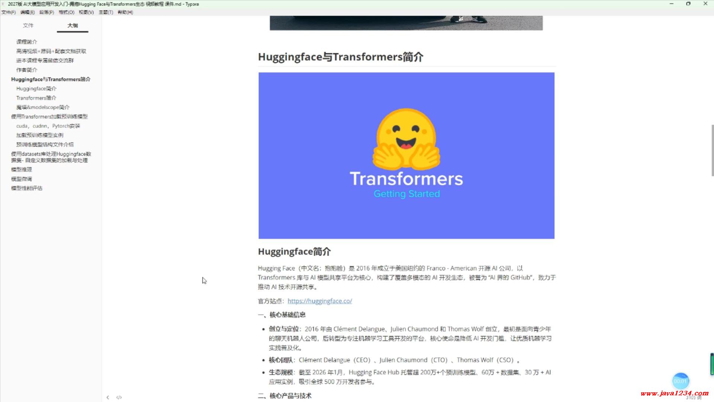
Task: Select cuda, cudnn, Pytorch安装 outline item
Action: [x=48, y=126]
